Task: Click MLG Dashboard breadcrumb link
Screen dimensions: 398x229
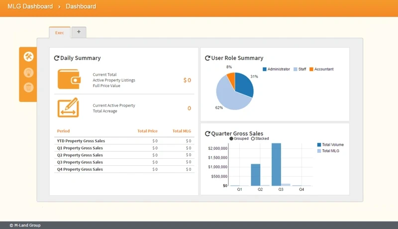Action: click(x=30, y=6)
